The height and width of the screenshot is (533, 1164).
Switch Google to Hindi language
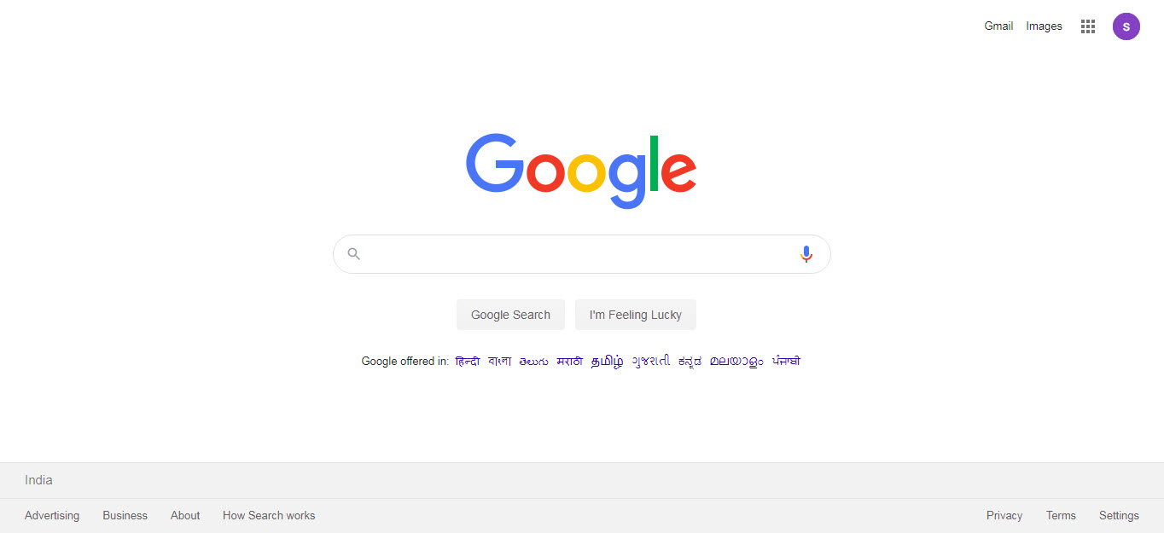tap(468, 362)
